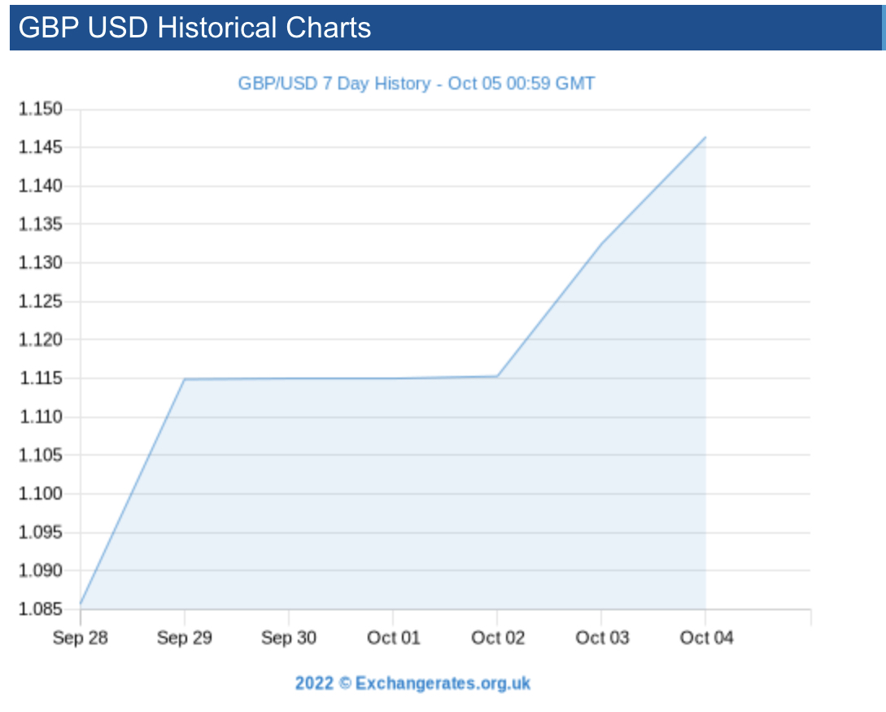
Task: Select the Sep 28 x-axis date label
Action: (x=80, y=638)
